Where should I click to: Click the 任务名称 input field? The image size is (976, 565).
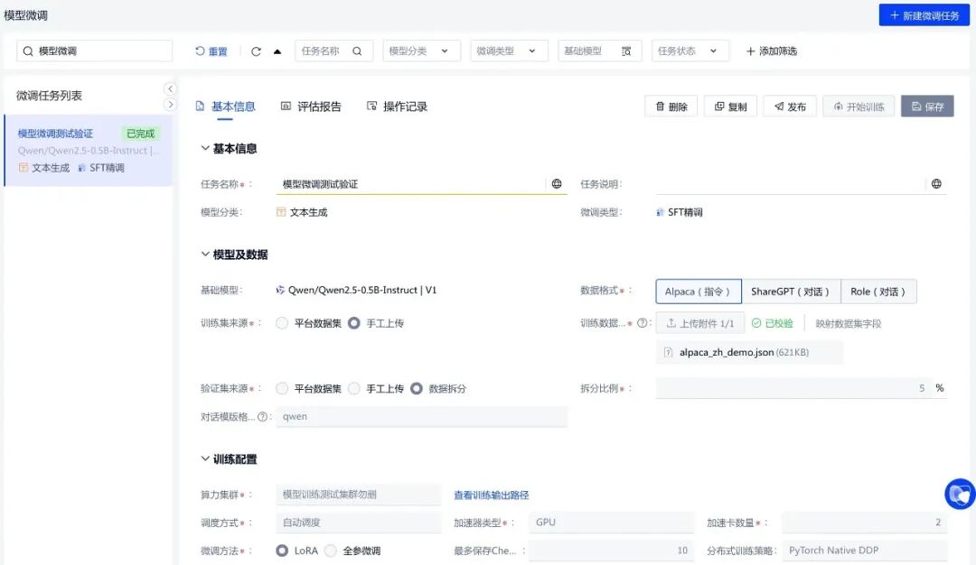pyautogui.click(x=411, y=184)
